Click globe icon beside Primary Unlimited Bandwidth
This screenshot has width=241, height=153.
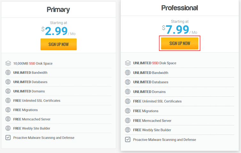coord(8,73)
